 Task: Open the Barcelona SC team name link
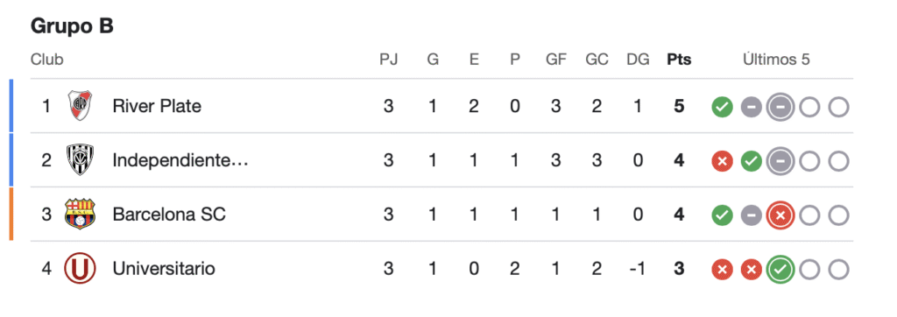point(169,214)
